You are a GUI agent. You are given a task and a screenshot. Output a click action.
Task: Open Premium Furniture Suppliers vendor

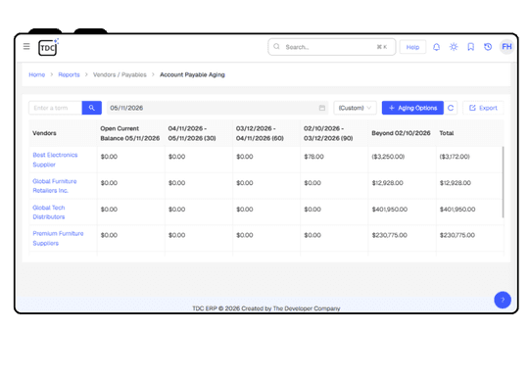click(58, 238)
